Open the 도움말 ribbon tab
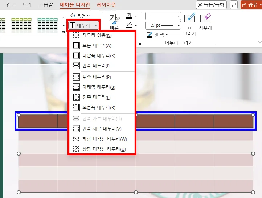262x198 pixels. pos(46,4)
